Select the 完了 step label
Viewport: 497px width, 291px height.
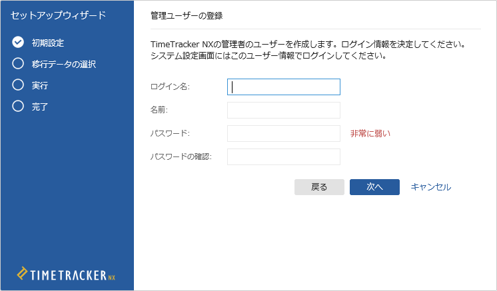click(40, 107)
